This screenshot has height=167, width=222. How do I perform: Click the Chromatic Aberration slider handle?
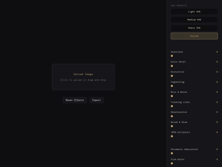coord(172,153)
